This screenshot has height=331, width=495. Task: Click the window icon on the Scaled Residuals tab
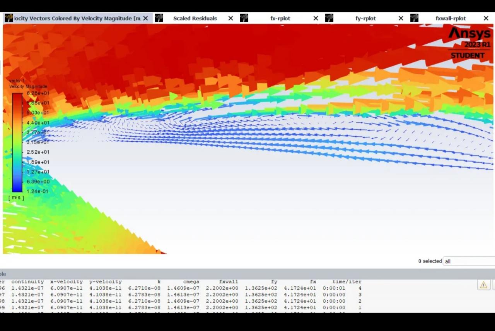(x=159, y=18)
